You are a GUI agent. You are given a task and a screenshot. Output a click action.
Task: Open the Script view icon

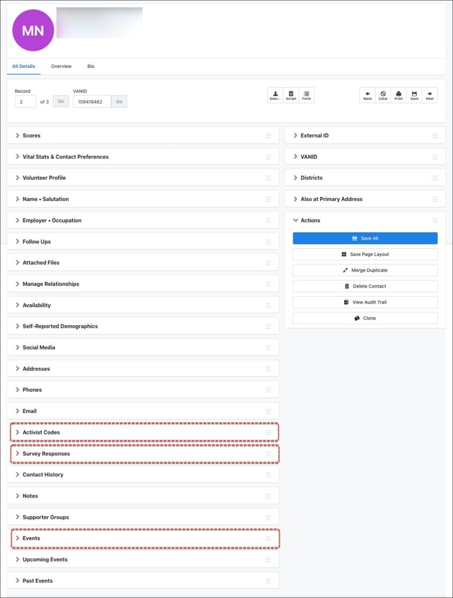tap(291, 95)
